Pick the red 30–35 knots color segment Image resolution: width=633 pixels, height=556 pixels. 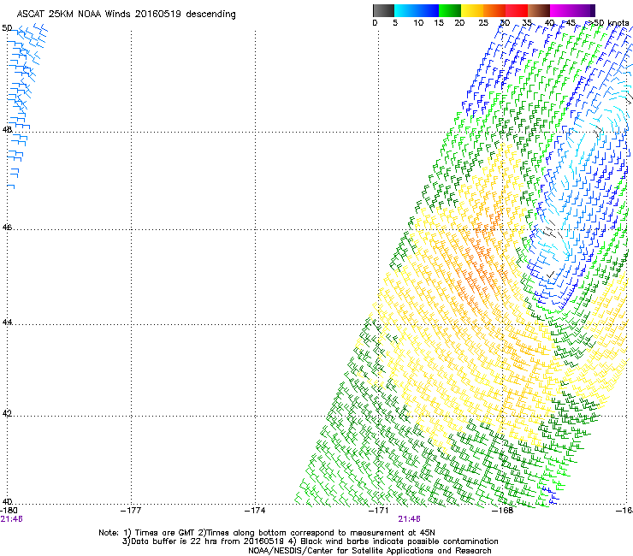(x=517, y=10)
